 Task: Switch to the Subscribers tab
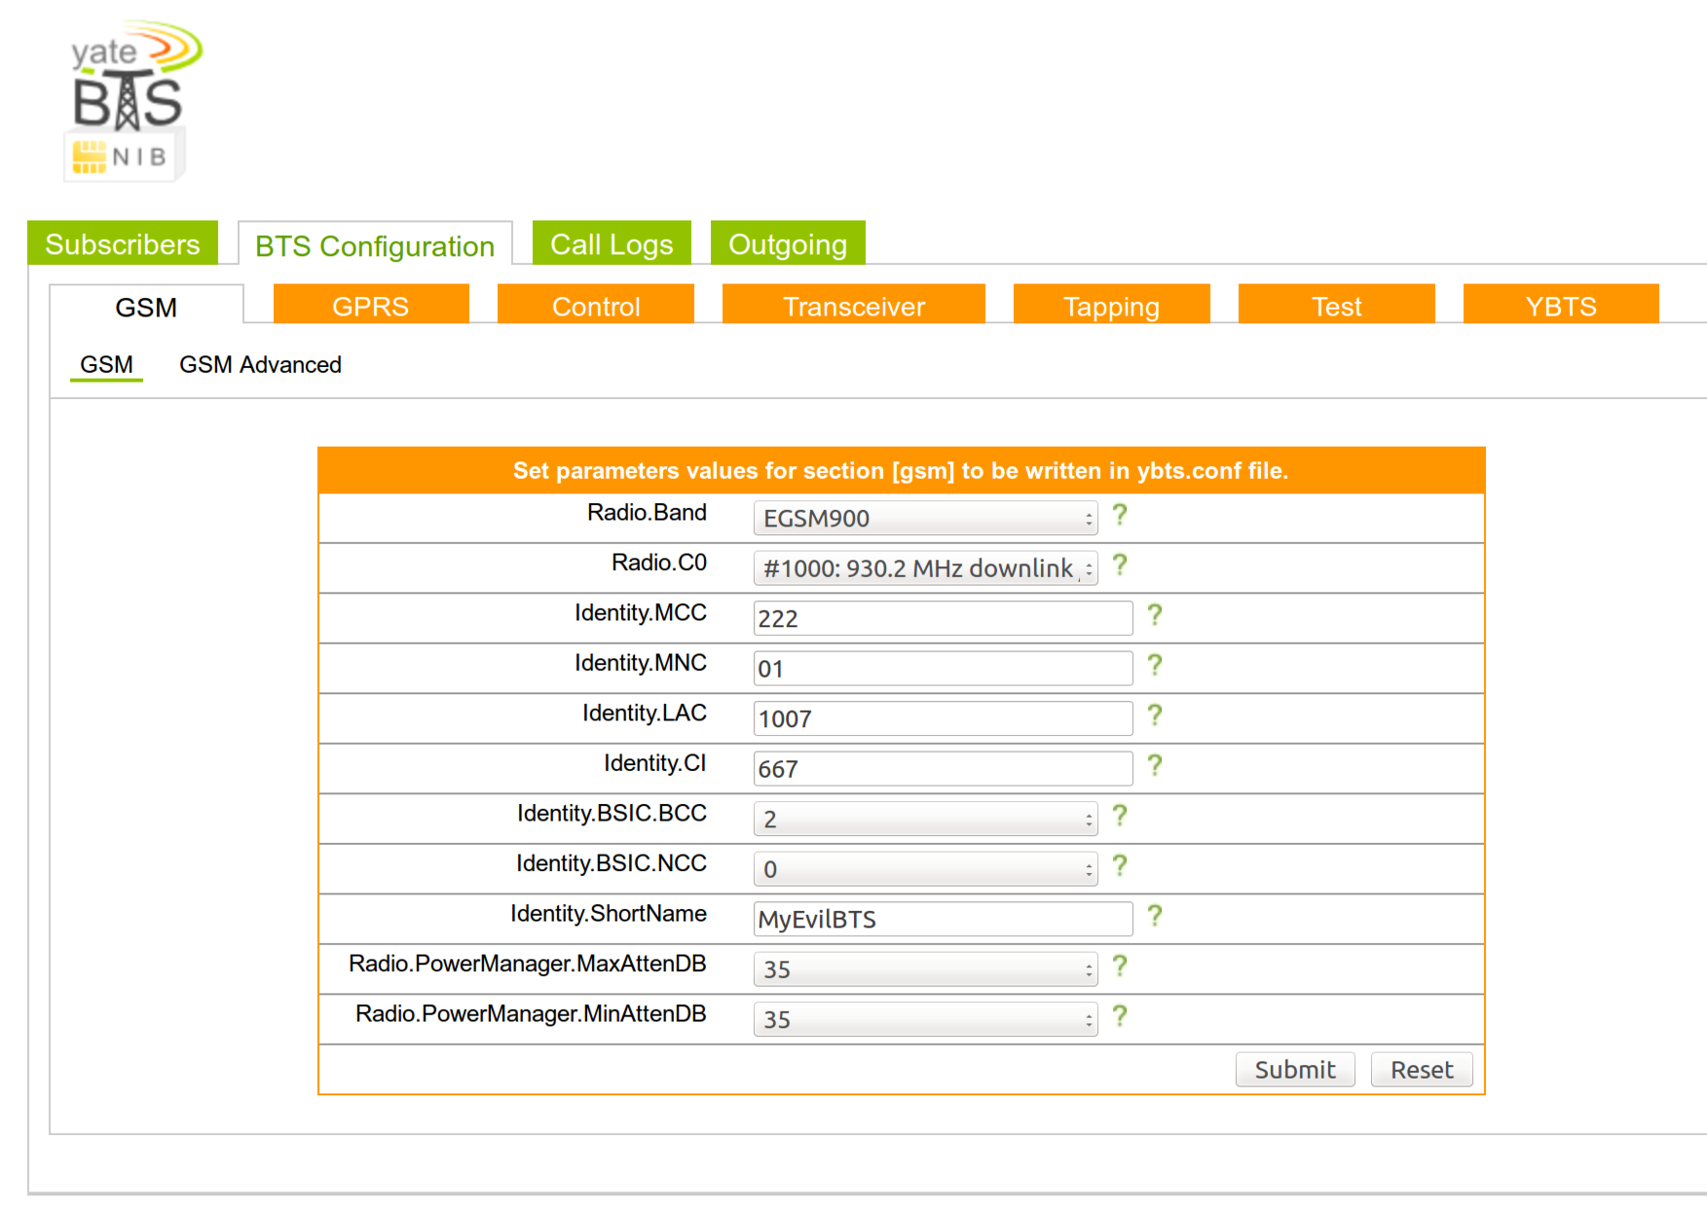tap(123, 244)
